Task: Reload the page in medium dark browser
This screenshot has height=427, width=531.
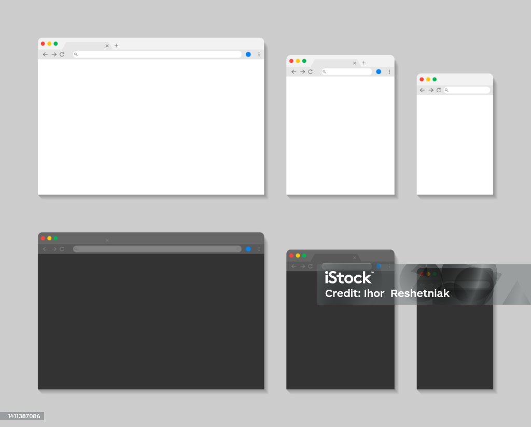Action: click(310, 266)
